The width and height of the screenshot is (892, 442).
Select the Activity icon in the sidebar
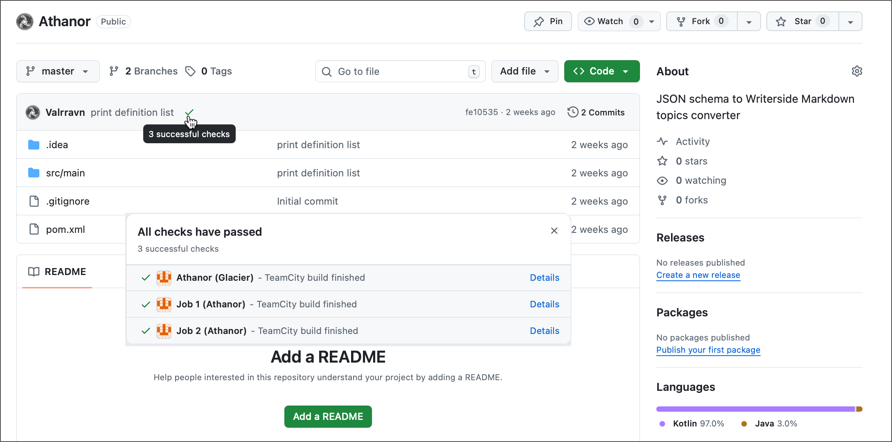[662, 141]
